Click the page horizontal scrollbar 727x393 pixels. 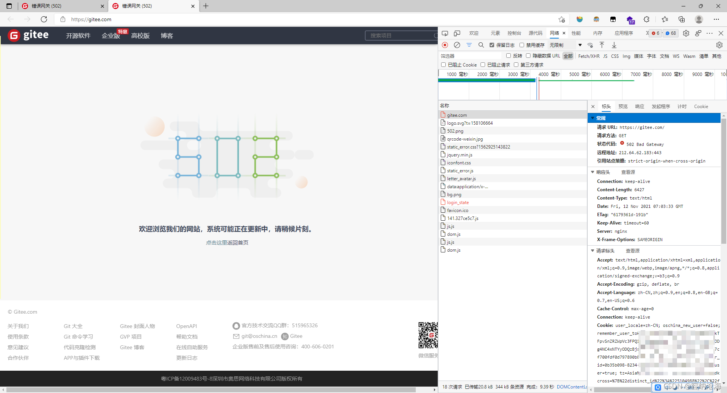pos(211,390)
